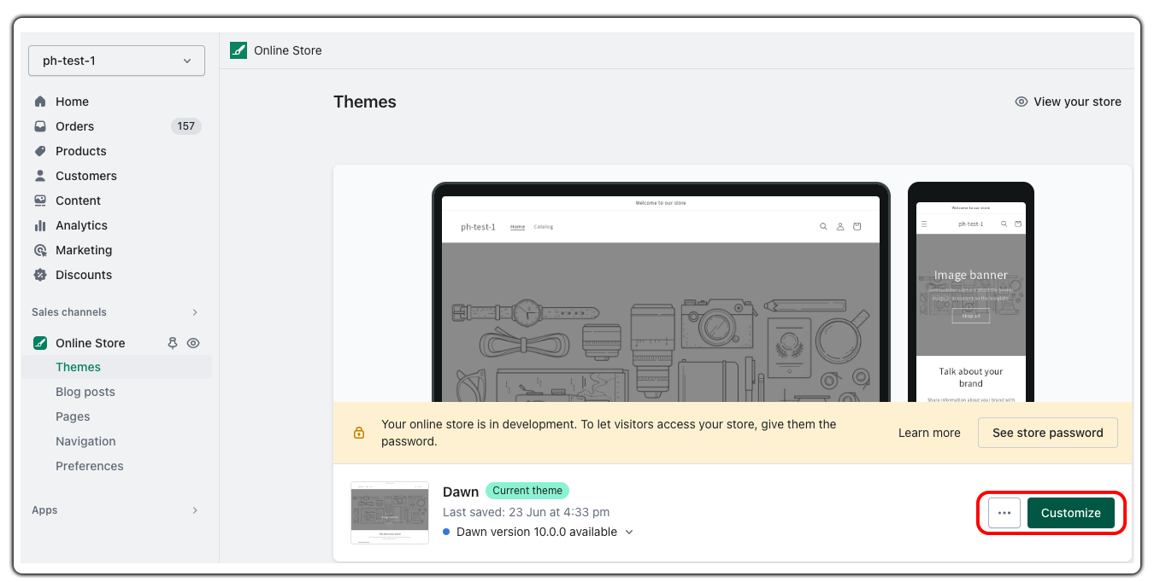Screen dimensions: 1160x582
Task: Click the blue dot by Dawn version notice
Action: point(446,532)
